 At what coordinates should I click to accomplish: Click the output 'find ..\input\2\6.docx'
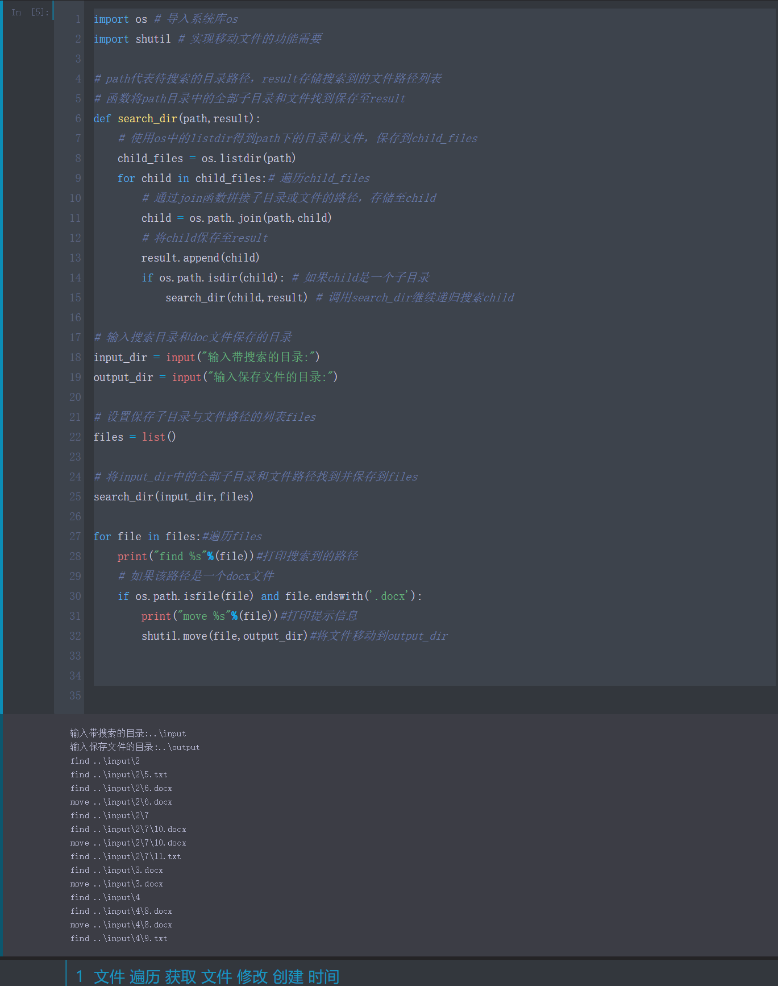pyautogui.click(x=121, y=788)
